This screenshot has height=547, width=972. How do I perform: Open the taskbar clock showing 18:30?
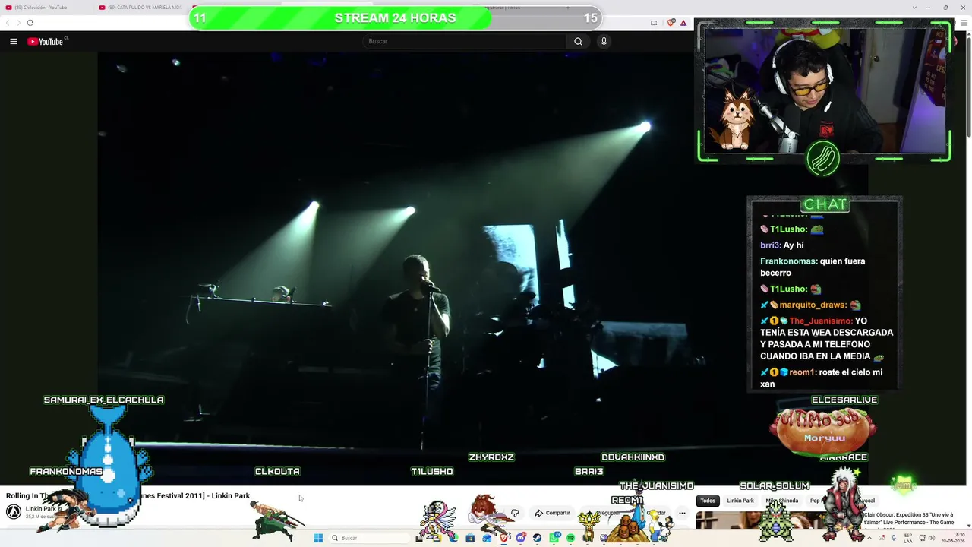953,538
